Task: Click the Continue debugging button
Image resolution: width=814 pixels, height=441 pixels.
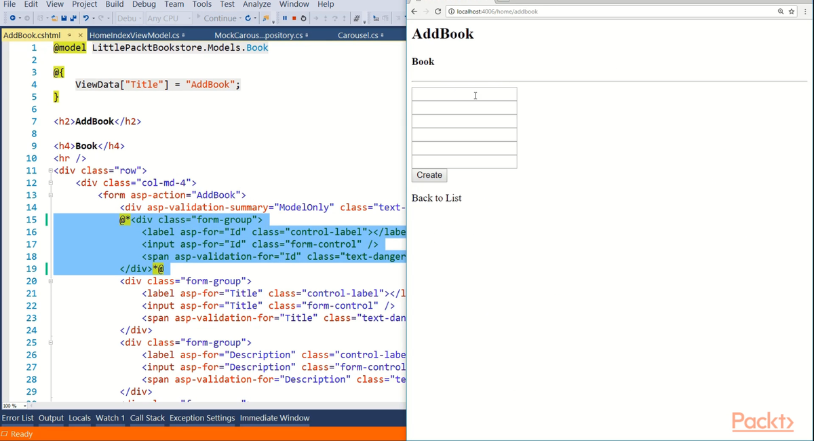Action: [x=216, y=18]
